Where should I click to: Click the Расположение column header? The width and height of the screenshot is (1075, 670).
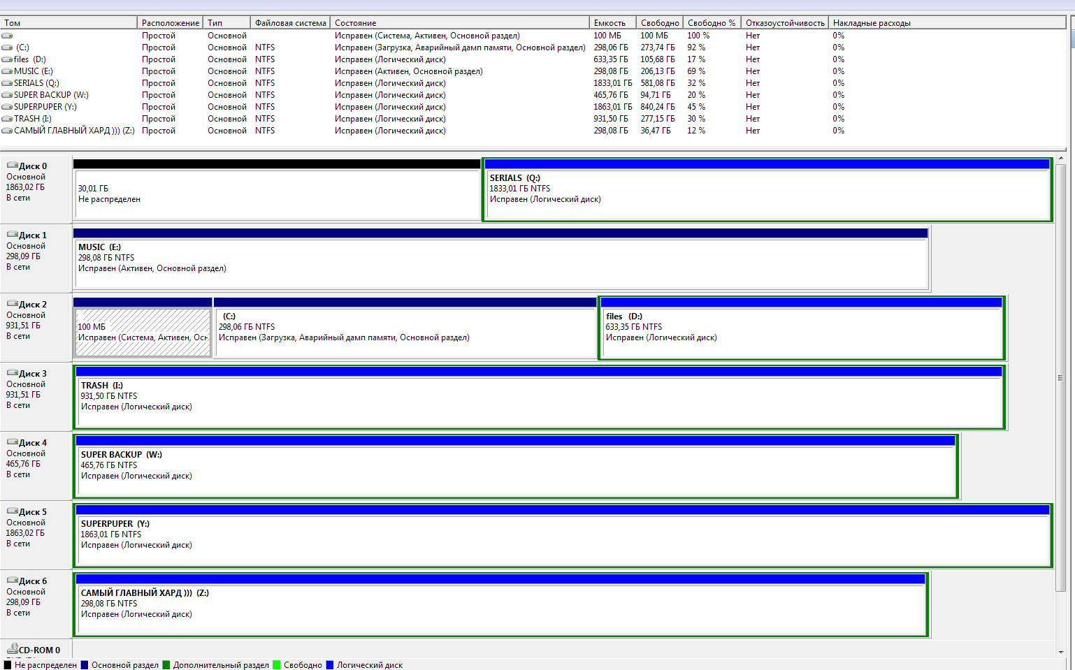click(x=171, y=23)
